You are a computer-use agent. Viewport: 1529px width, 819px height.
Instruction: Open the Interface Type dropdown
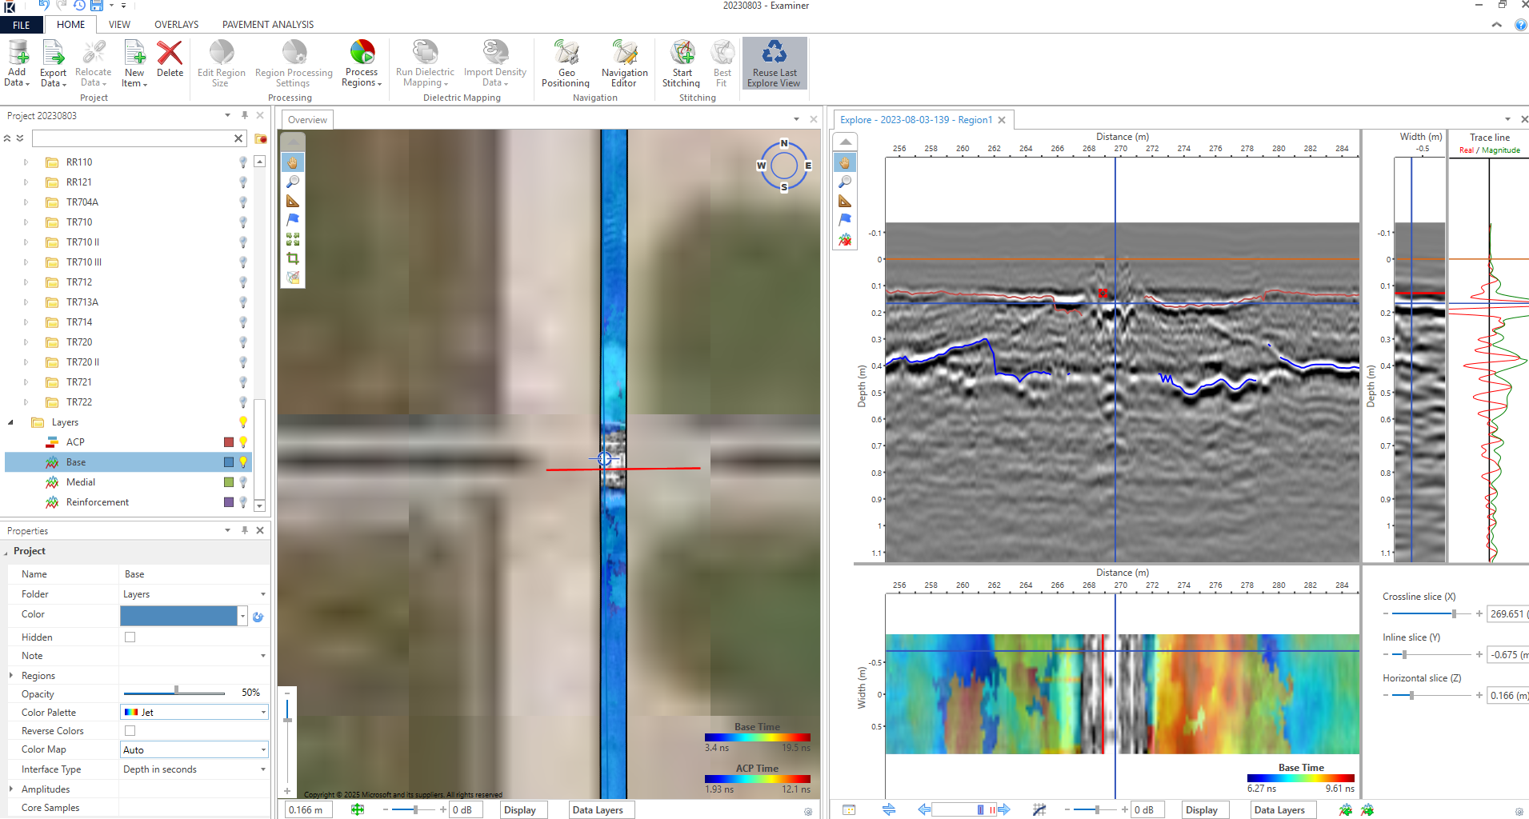(x=263, y=769)
